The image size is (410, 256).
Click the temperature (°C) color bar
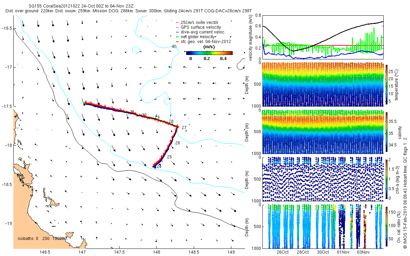coord(387,84)
